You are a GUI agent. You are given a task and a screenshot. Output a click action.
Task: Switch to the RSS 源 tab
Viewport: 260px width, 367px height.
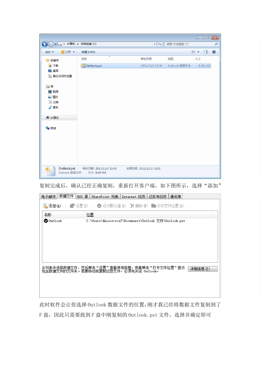click(82, 197)
